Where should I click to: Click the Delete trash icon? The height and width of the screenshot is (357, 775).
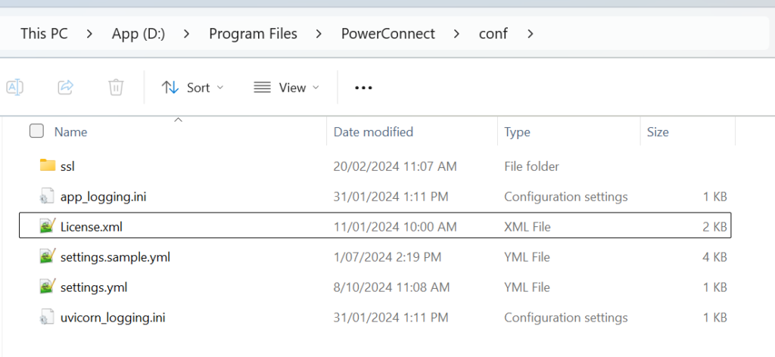click(x=116, y=87)
